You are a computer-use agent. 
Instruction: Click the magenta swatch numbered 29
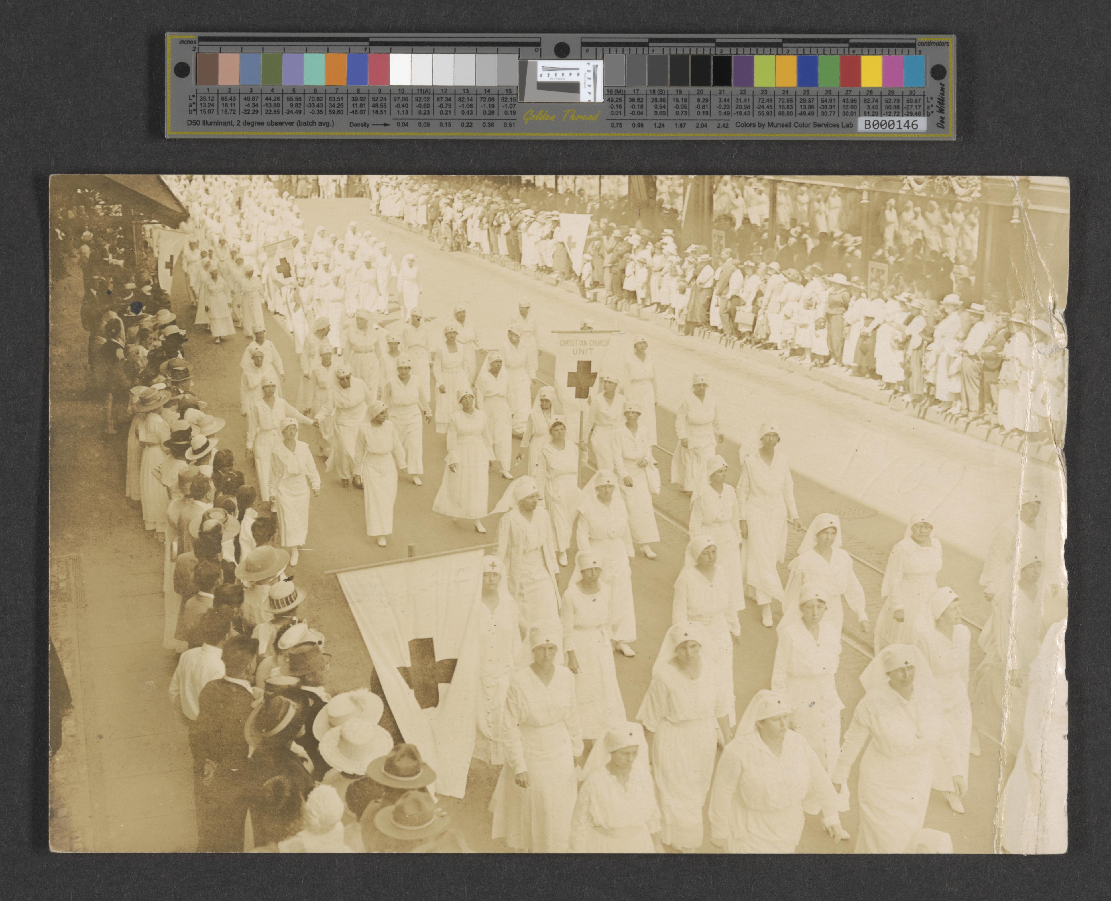pyautogui.click(x=892, y=70)
